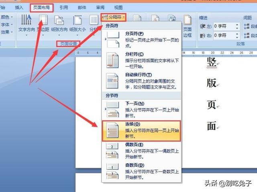
Task: Click the 段后 spacing after icon
Action: click(247, 36)
